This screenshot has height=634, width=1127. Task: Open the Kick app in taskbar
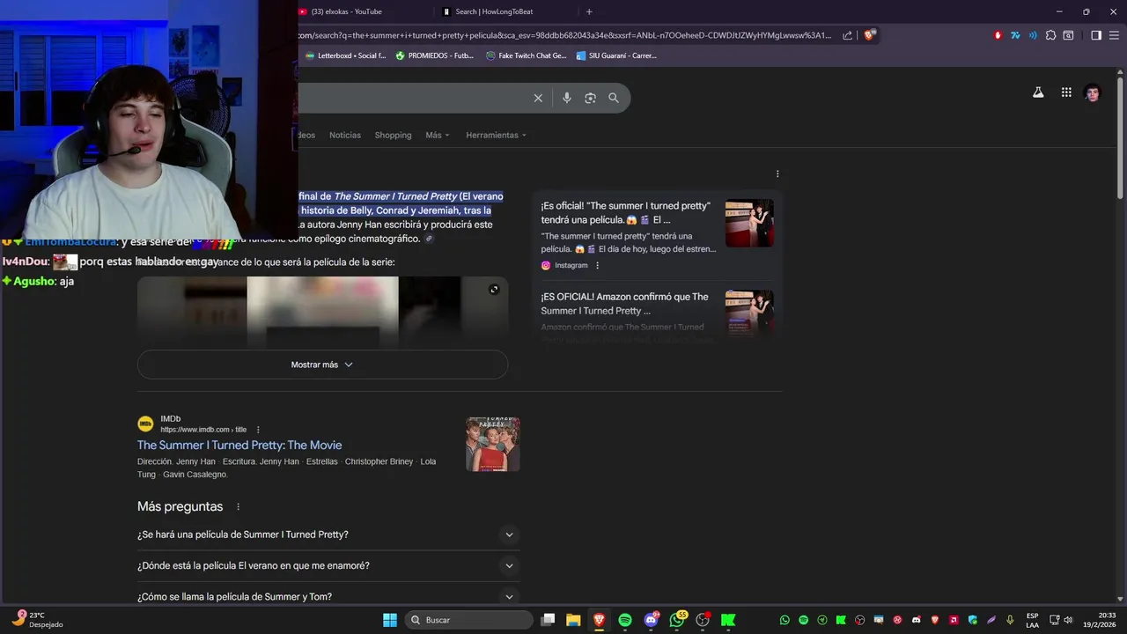click(728, 620)
